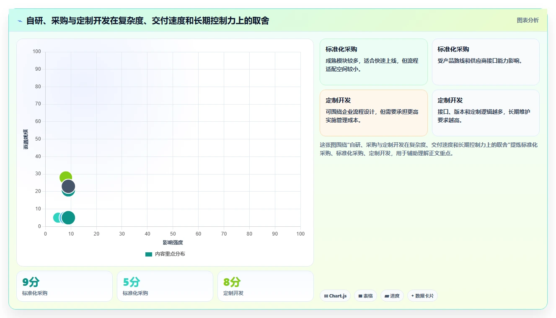556x318 pixels.
Task: Click the x-axis tick label 50
Action: pyautogui.click(x=173, y=234)
